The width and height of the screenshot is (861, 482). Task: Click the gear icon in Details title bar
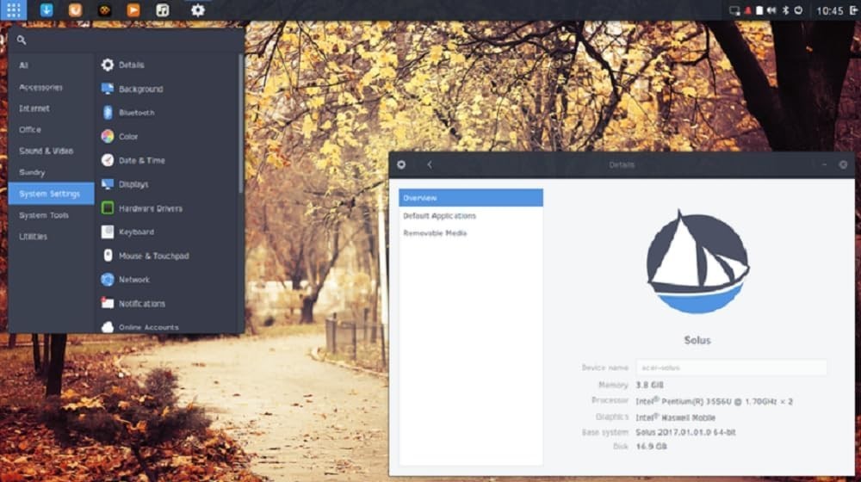(401, 164)
